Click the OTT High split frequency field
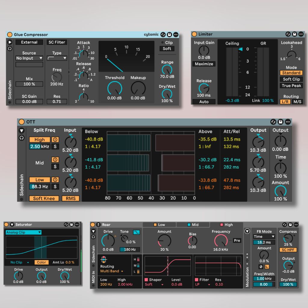The image size is (308, 308). [x=39, y=146]
